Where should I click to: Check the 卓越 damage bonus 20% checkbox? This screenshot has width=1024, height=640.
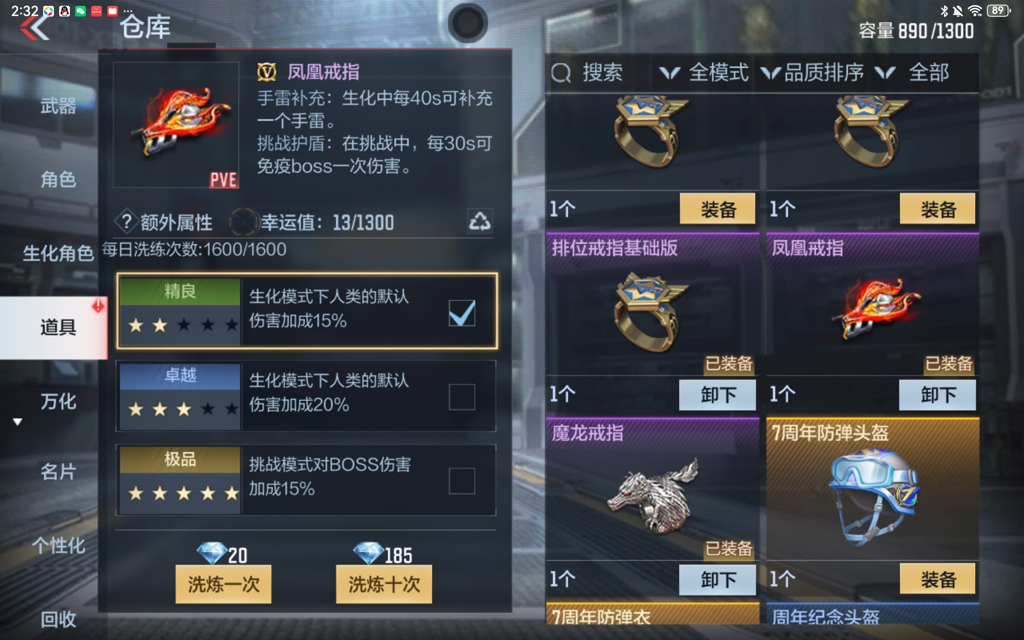pyautogui.click(x=462, y=397)
